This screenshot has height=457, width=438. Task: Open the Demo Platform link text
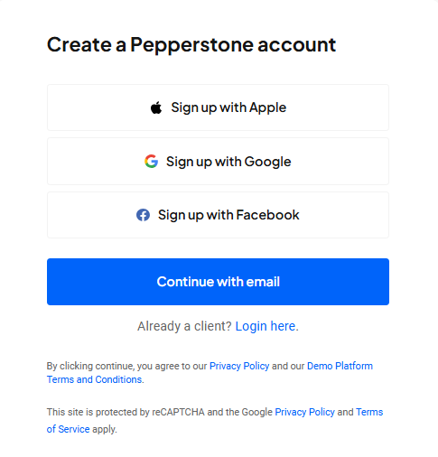click(340, 366)
